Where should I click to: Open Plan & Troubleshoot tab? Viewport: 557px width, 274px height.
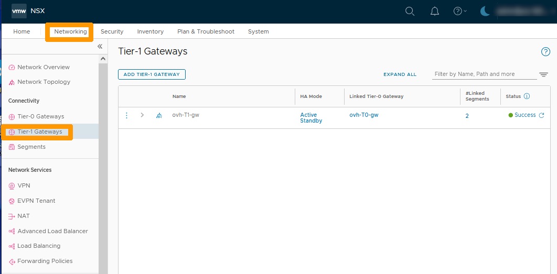[206, 31]
